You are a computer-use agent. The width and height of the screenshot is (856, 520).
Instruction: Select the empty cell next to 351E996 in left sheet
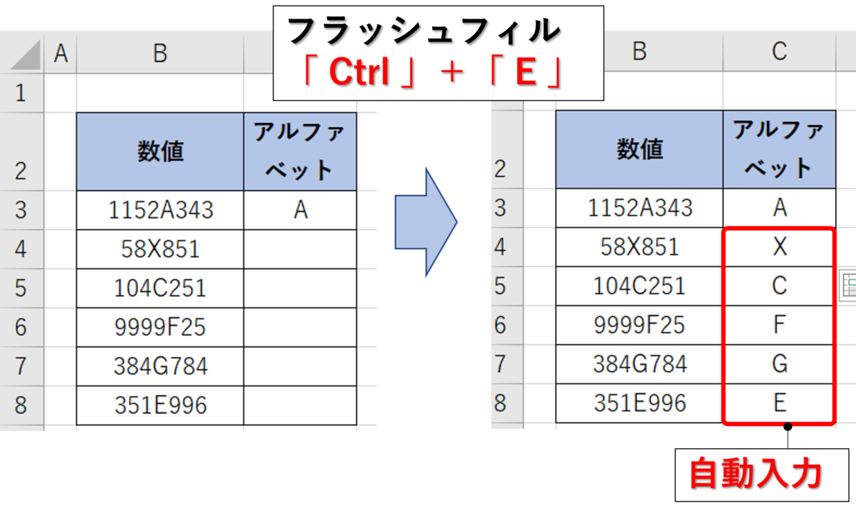300,405
